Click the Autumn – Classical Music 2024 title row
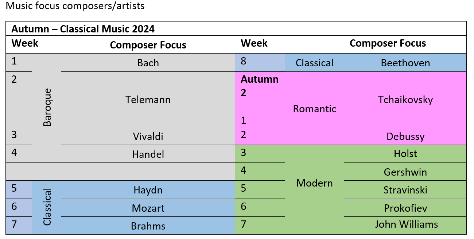This screenshot has height=239, width=474. pos(236,28)
